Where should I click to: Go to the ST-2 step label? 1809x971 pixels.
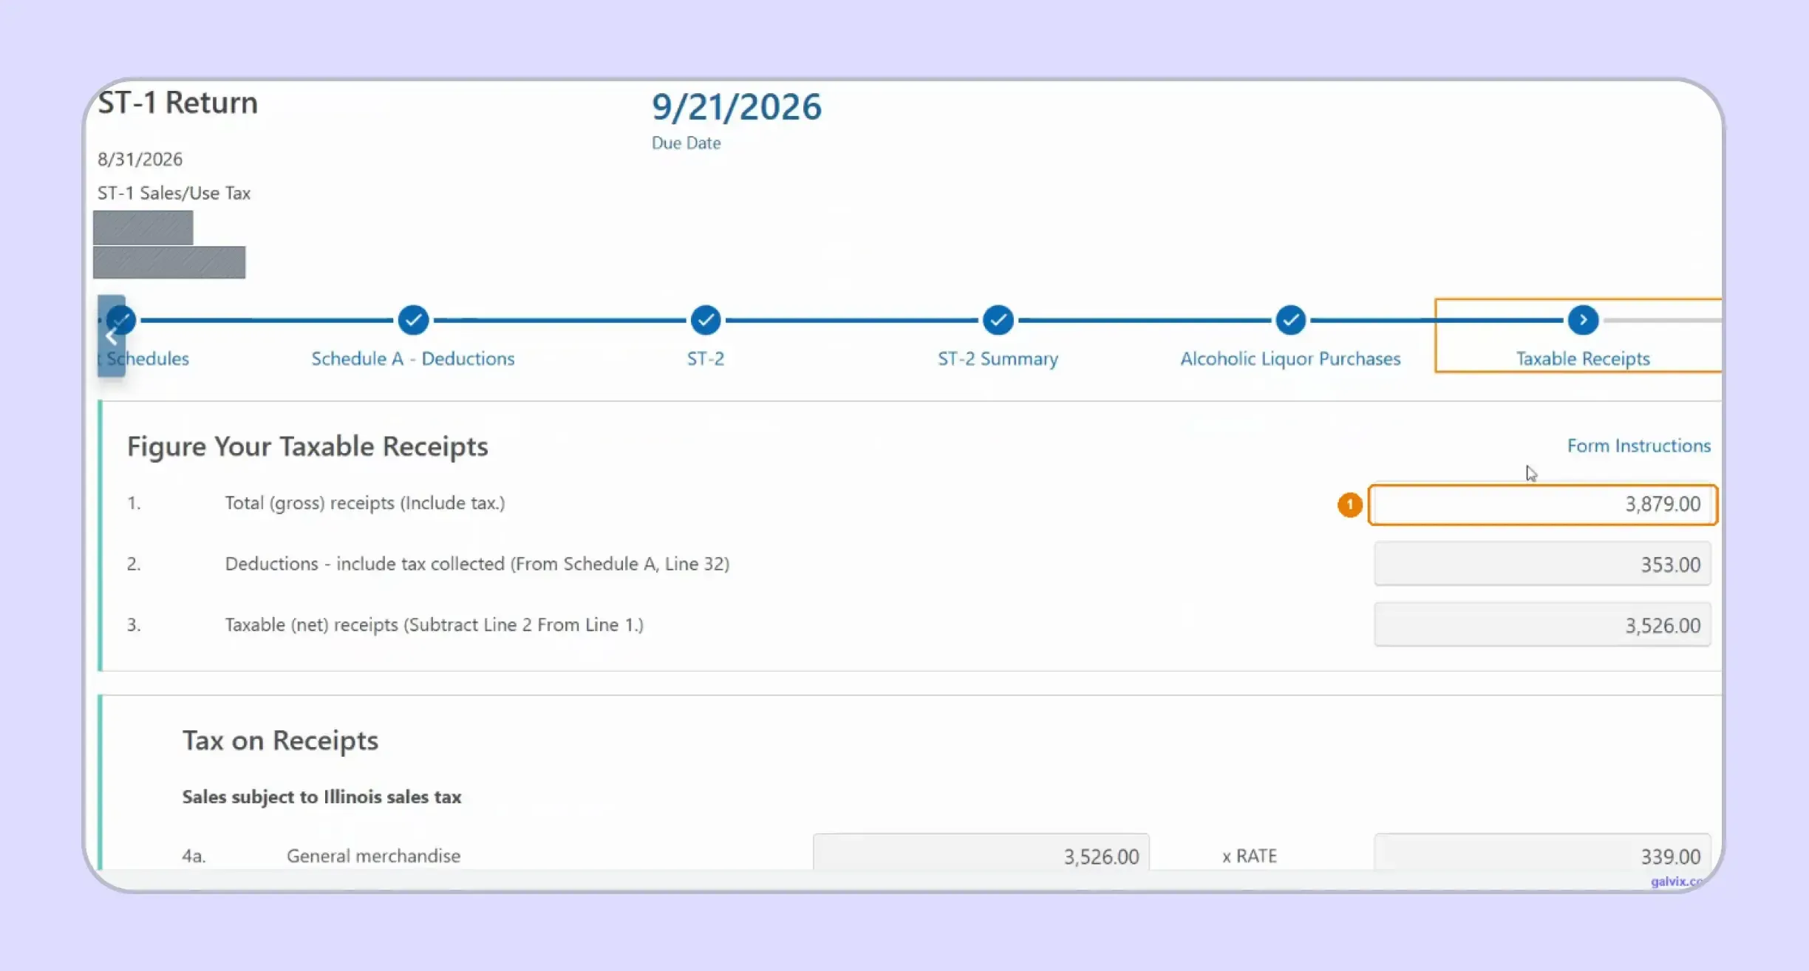point(706,358)
